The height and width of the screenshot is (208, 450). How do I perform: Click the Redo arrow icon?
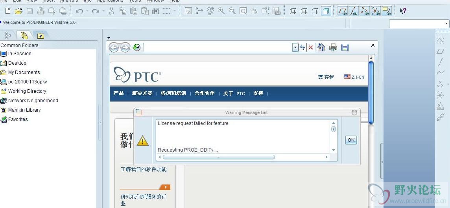[x=95, y=11]
